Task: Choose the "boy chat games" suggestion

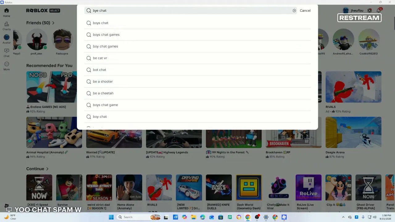Action: click(x=197, y=46)
